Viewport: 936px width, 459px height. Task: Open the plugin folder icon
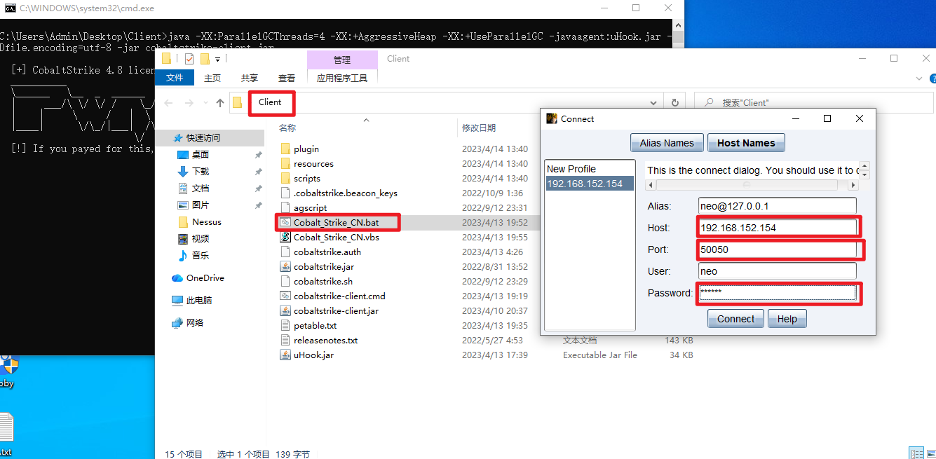pos(285,149)
